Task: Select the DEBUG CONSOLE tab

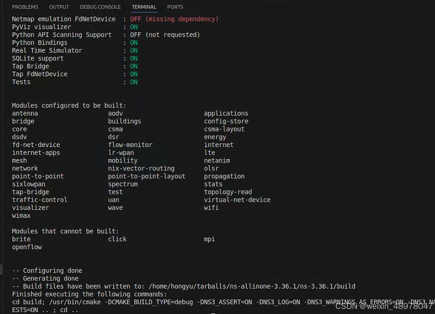Action: tap(100, 6)
